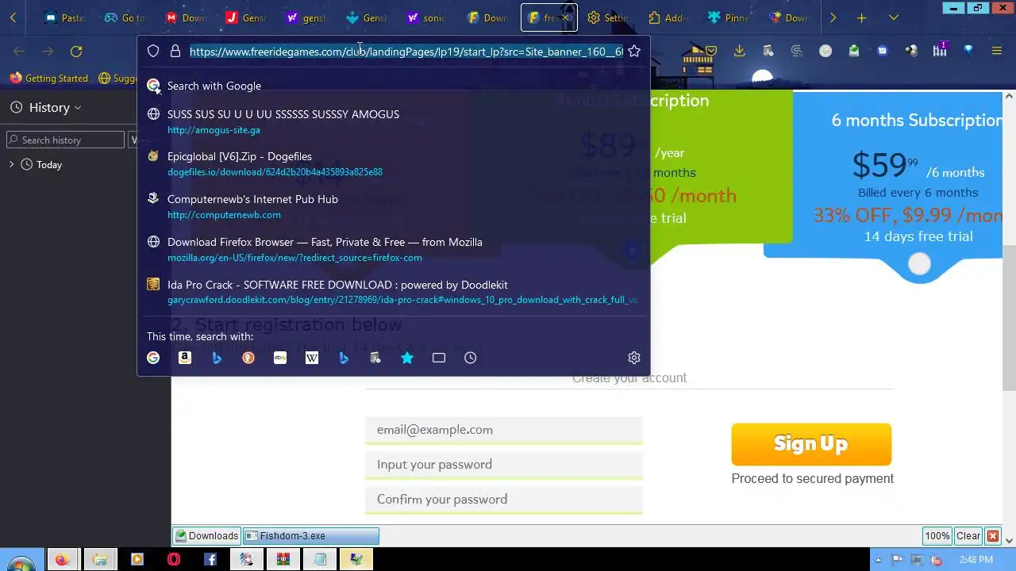
Task: Search bookmarks using the blue star icon
Action: [407, 358]
